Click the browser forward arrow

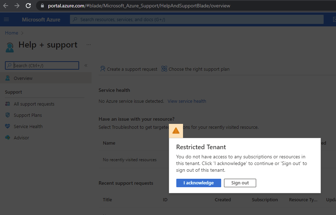pyautogui.click(x=17, y=6)
